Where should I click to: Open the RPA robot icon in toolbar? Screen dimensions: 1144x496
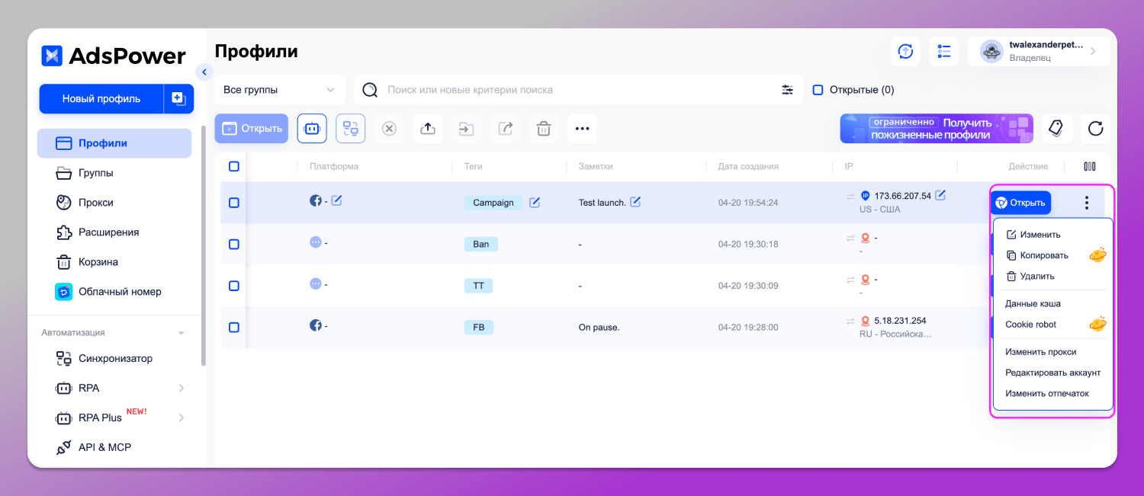tap(311, 129)
